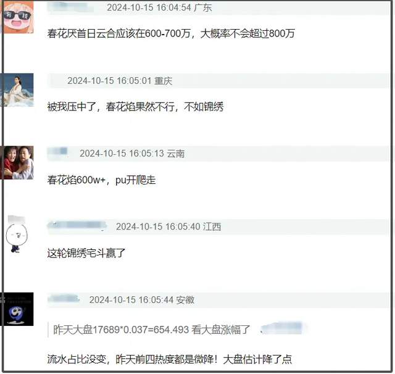The width and height of the screenshot is (395, 374).
Task: Click comment 这轮锦绣宅斗赢了
Action: pyautogui.click(x=86, y=253)
